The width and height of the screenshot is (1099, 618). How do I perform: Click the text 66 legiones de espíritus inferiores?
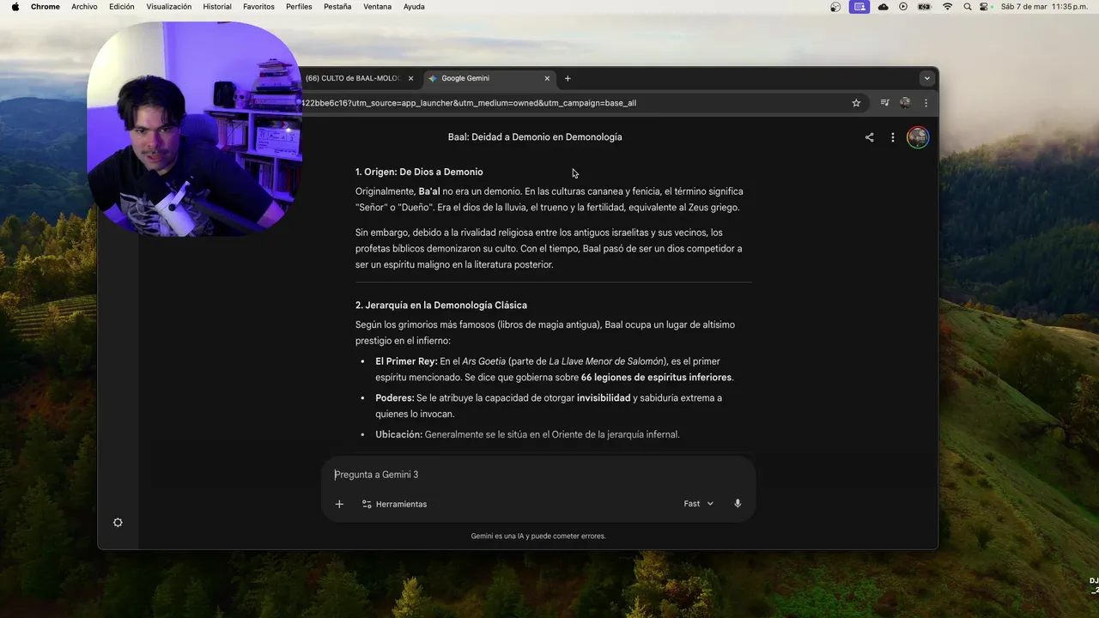657,378
